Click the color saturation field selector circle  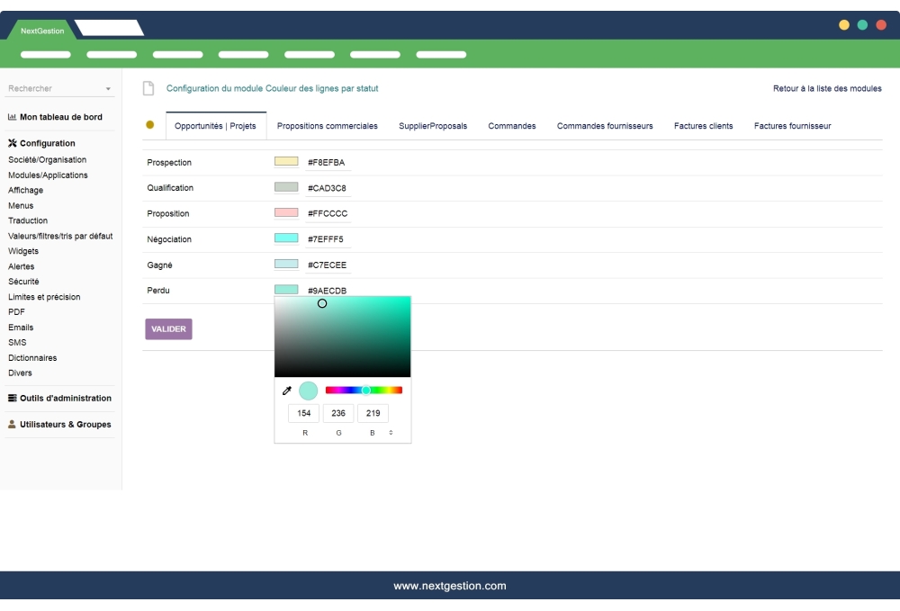pyautogui.click(x=321, y=303)
